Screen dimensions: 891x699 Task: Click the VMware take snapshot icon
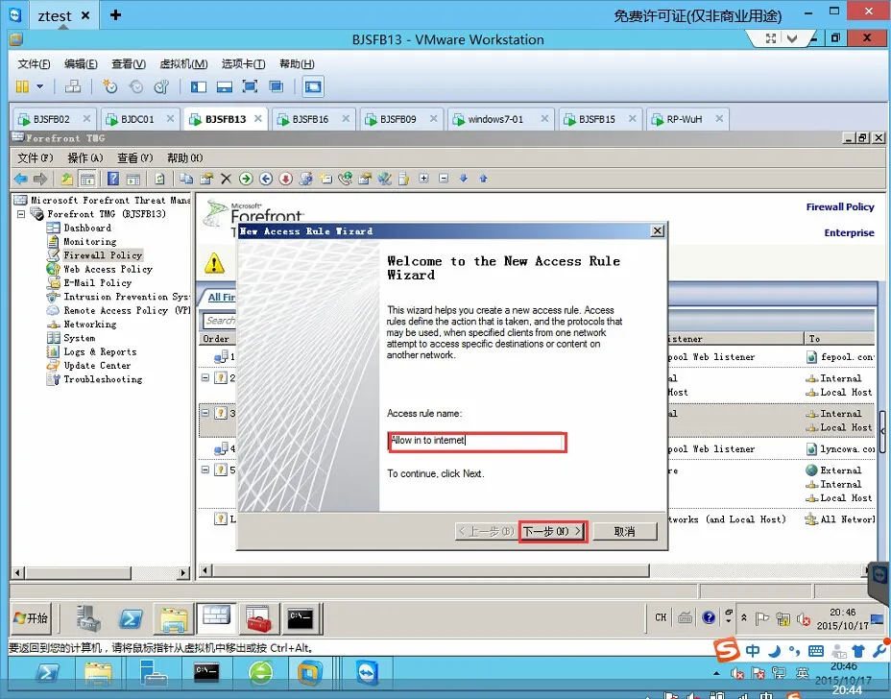point(109,86)
